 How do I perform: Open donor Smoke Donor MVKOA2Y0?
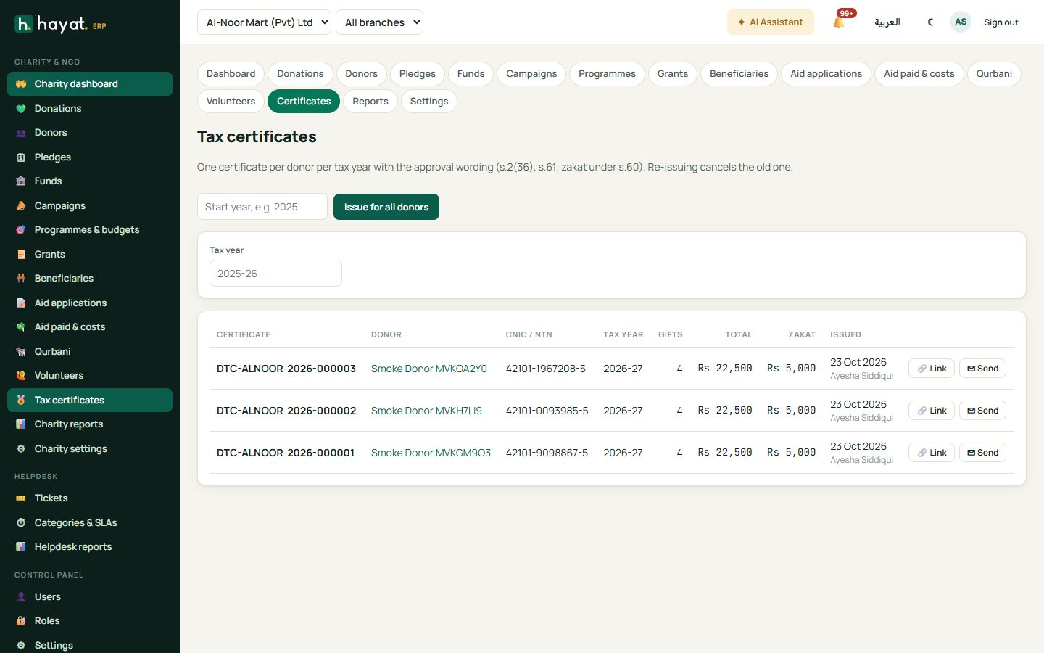click(x=429, y=369)
